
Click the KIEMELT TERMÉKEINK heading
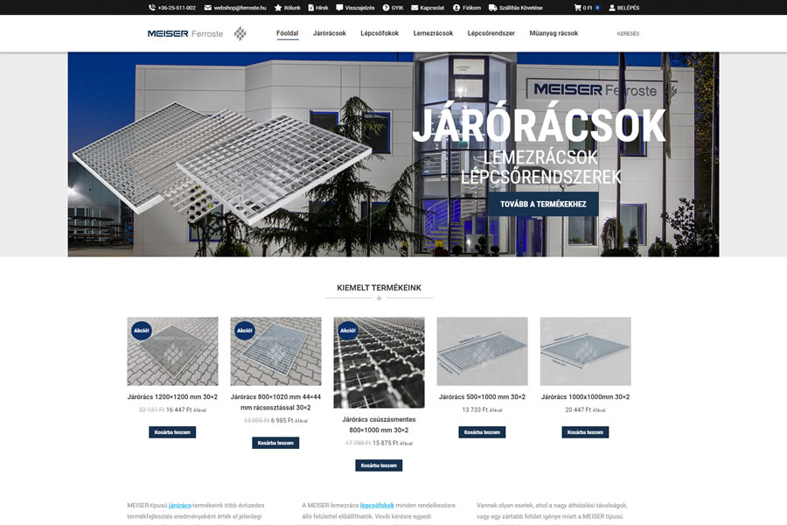[379, 288]
